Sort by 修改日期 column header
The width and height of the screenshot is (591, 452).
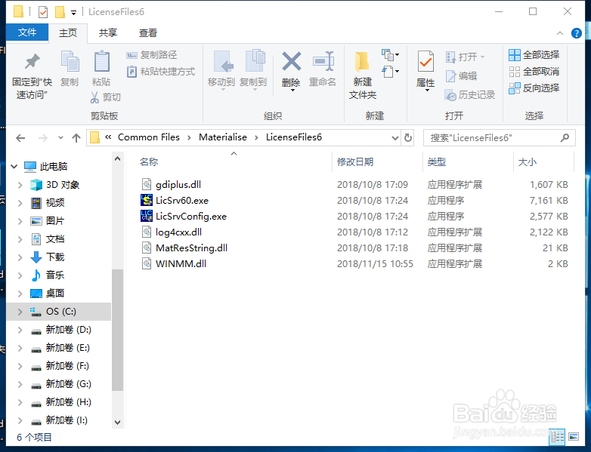click(x=355, y=162)
